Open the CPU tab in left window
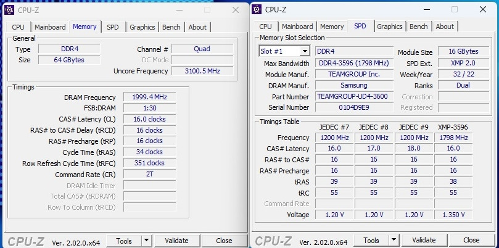 tap(18, 27)
